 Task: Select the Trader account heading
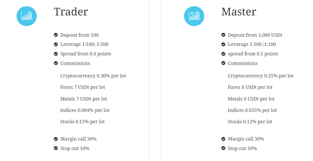pos(71,12)
